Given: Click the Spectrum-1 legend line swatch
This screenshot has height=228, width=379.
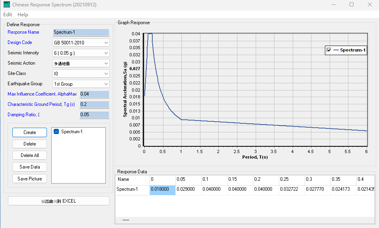Looking at the screenshot, I should click(x=336, y=50).
